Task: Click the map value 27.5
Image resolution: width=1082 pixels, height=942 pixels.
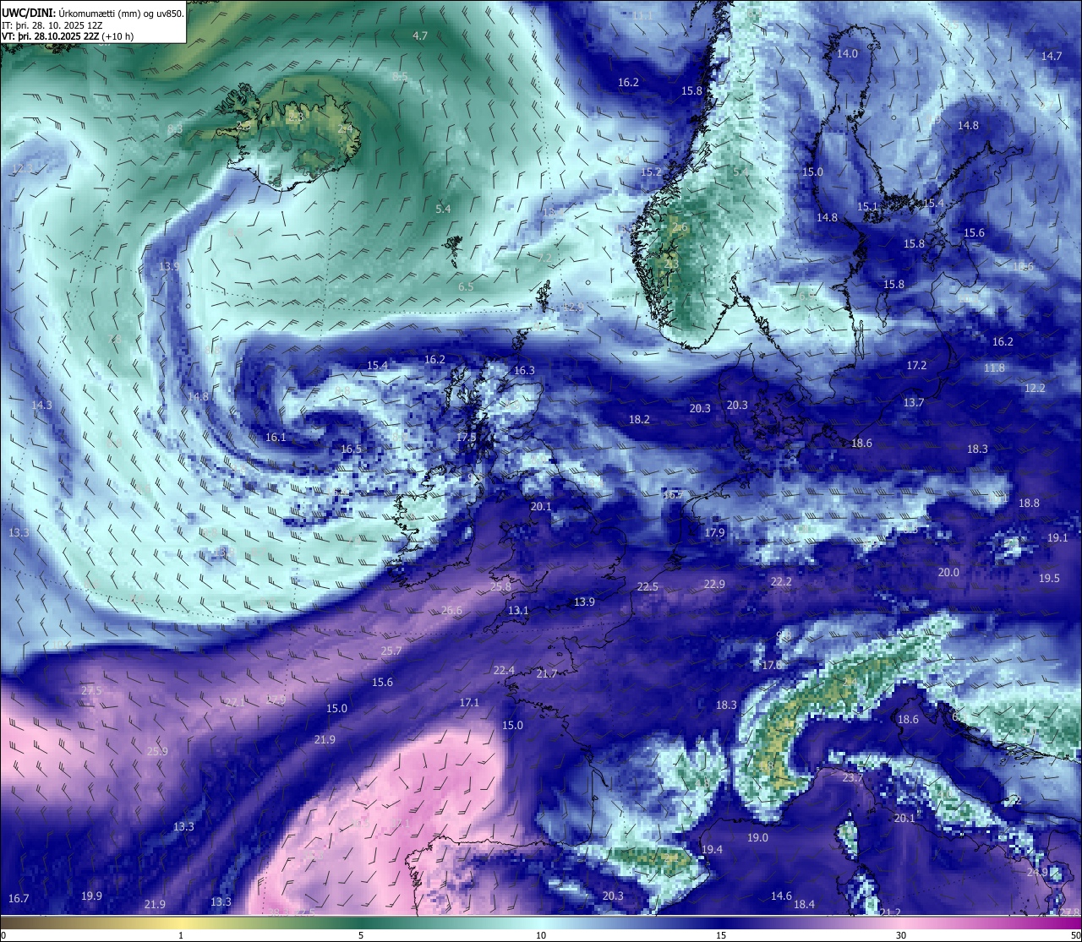Action: coord(91,690)
